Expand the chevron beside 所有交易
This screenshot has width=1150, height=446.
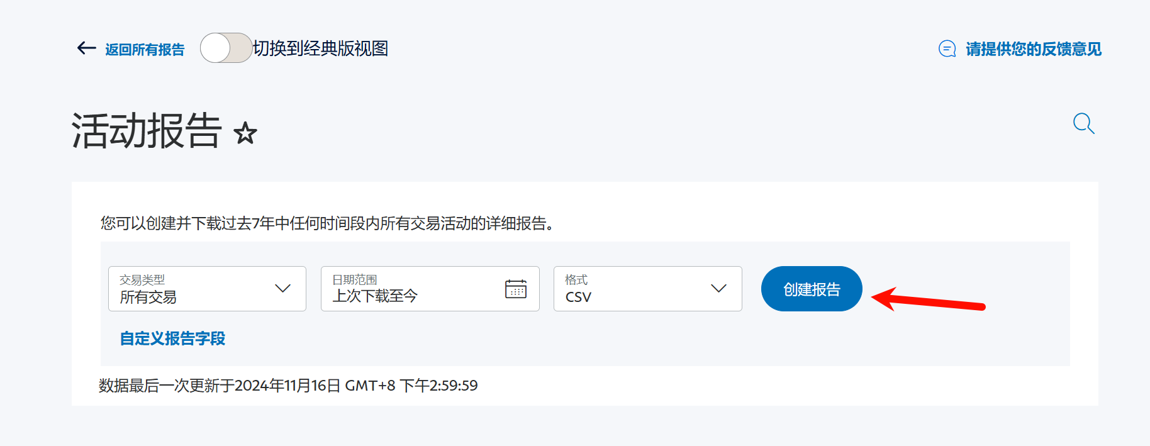[282, 289]
